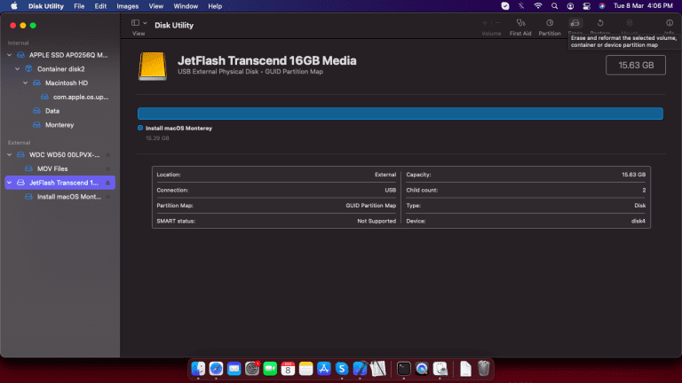682x383 pixels.
Task: Open the View options dropdown arrow
Action: [x=145, y=23]
